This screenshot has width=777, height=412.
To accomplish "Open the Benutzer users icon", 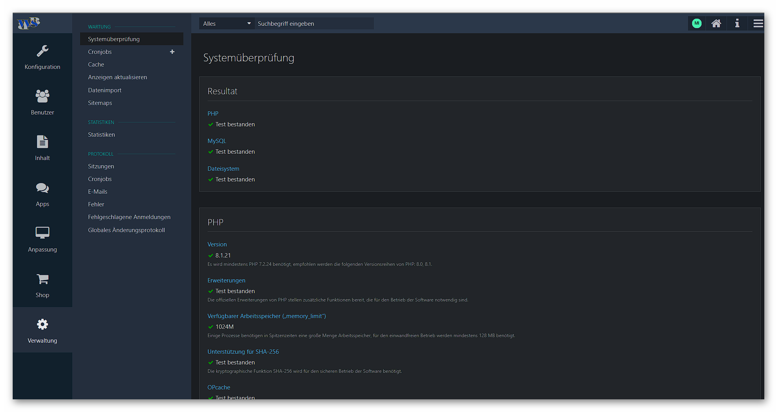I will point(42,96).
